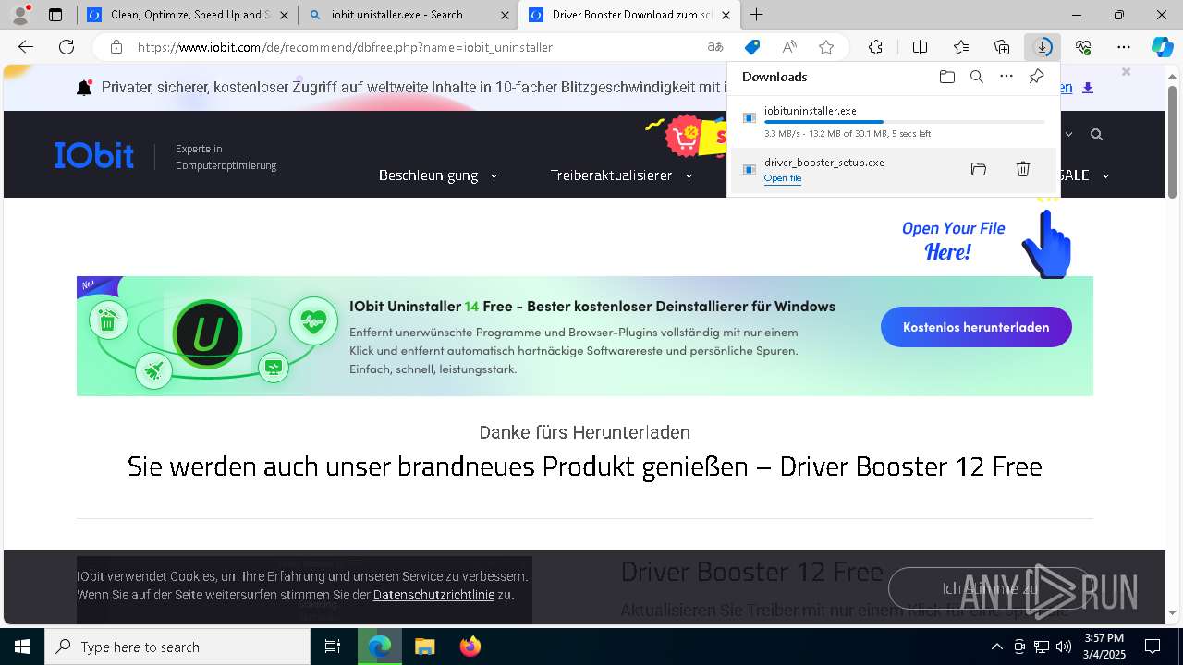Launch Firefox from taskbar
Screen dimensions: 1183x665
(470, 647)
